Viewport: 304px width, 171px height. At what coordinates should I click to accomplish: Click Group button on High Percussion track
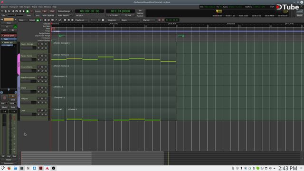(x=46, y=81)
